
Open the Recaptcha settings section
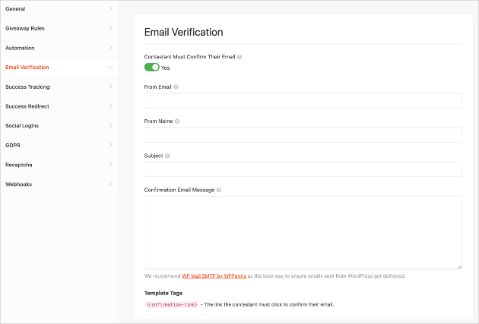click(x=19, y=165)
